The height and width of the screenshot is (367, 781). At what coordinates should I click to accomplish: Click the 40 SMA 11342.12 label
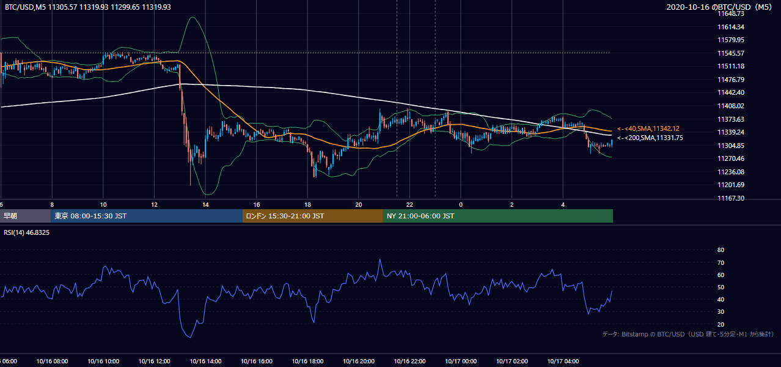(x=648, y=128)
